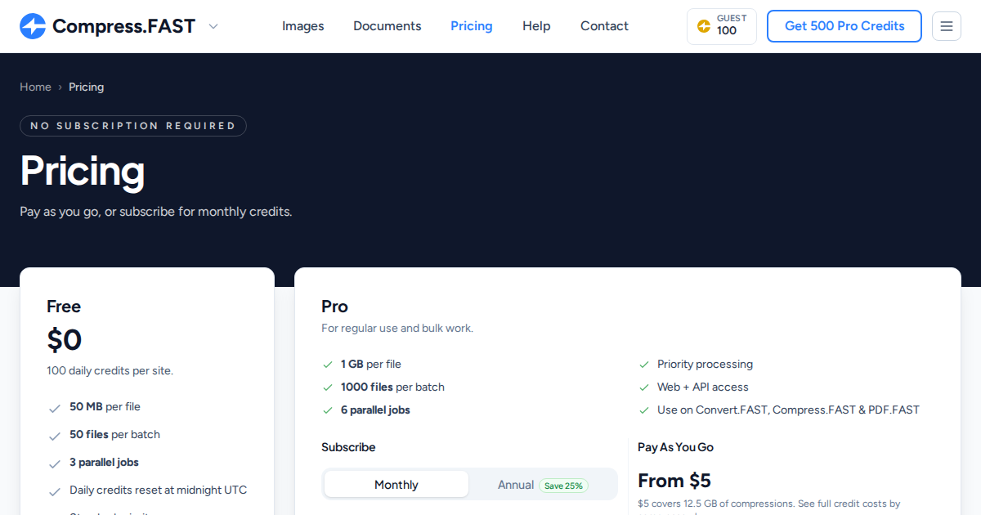
Task: Click the Subscribe section label
Action: 348,447
